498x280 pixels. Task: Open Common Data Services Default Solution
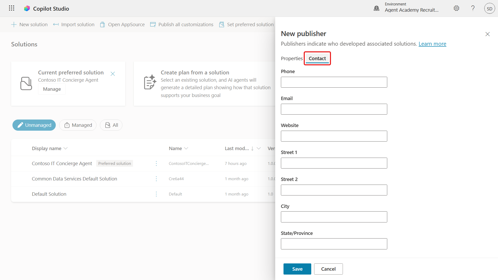(74, 179)
